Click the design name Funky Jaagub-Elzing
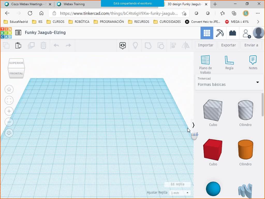The height and width of the screenshot is (199, 265). click(45, 32)
